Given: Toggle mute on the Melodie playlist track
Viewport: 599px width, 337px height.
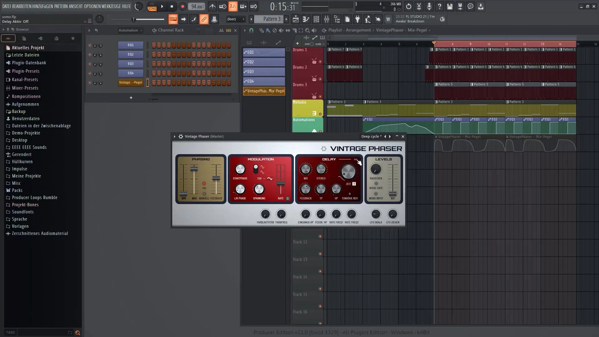Looking at the screenshot, I should [320, 114].
